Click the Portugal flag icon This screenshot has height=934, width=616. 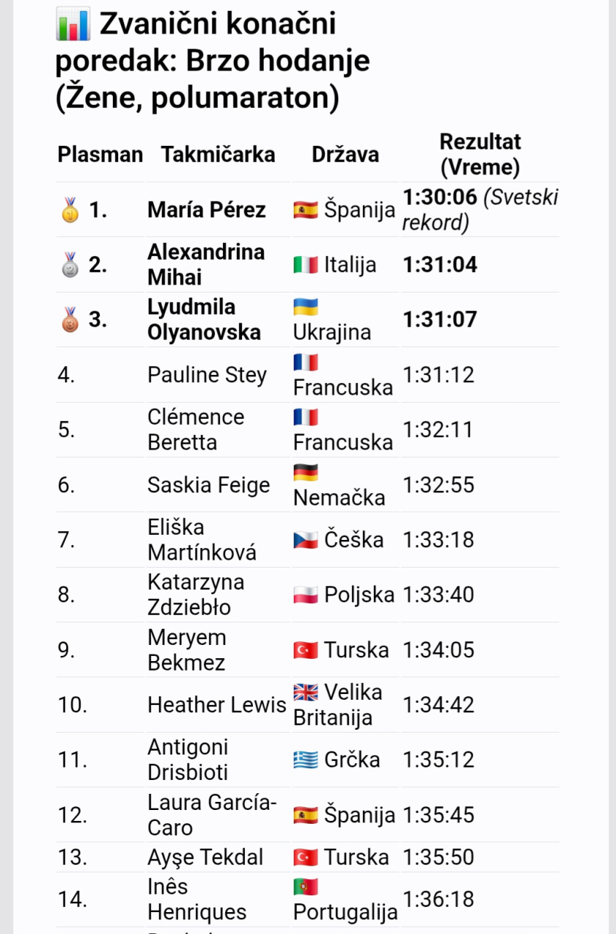point(305,887)
